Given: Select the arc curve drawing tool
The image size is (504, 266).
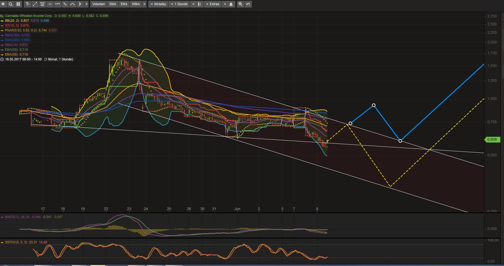Looking at the screenshot, I should (x=72, y=4).
